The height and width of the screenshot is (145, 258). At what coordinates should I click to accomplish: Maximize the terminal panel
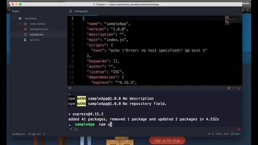coord(229,88)
